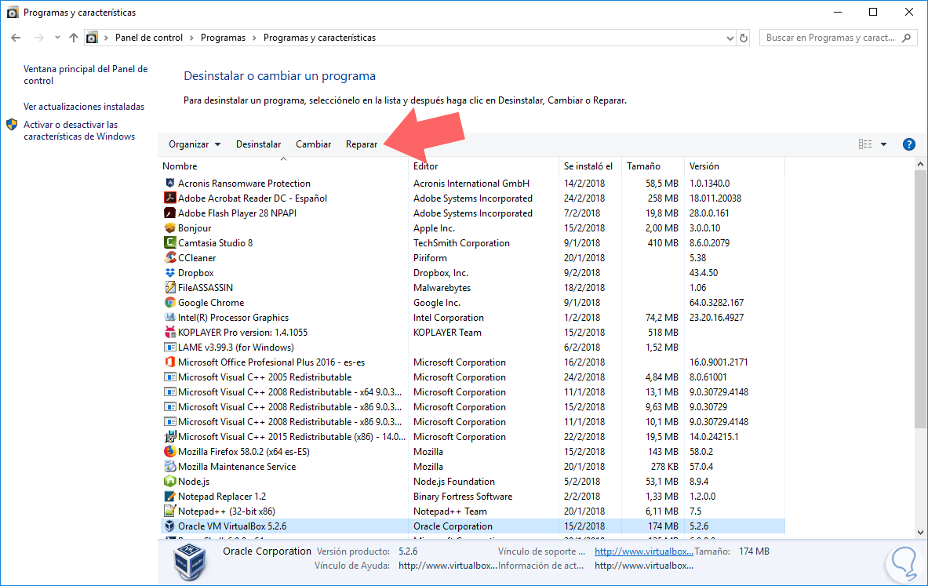Screen dimensions: 928x586
Task: Navigate to Panel de control breadcrumb
Action: (149, 38)
